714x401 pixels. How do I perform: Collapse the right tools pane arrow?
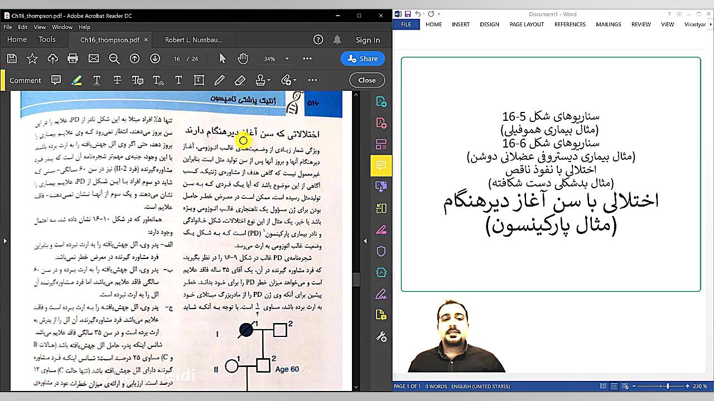click(x=365, y=241)
